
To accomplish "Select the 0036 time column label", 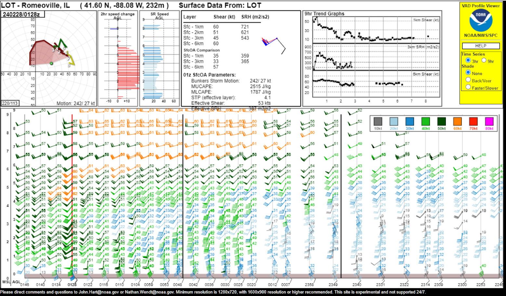I will click(209, 285).
